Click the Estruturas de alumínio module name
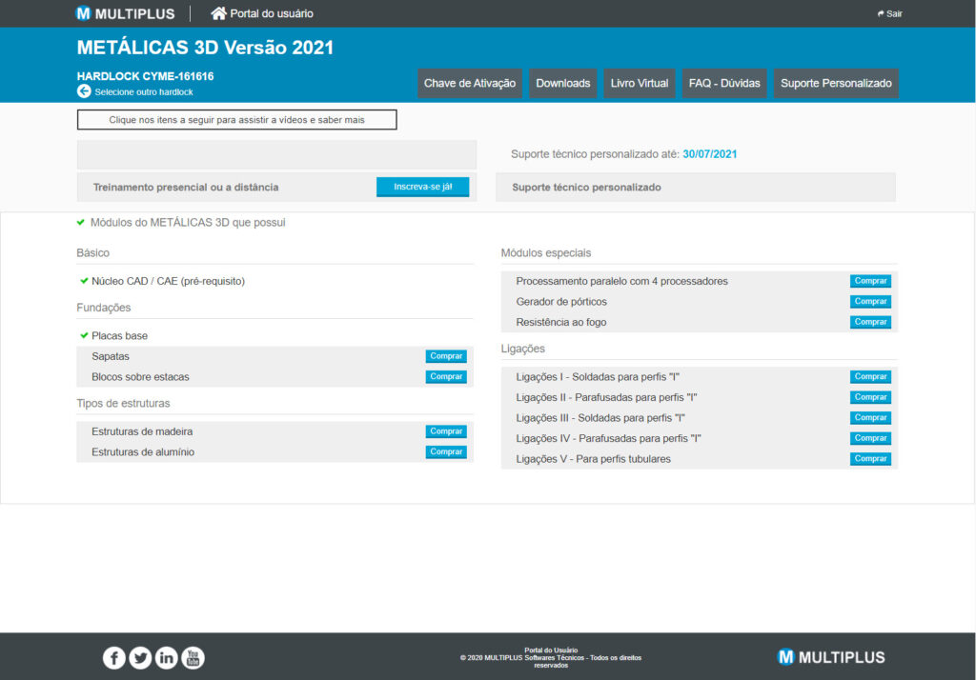 pos(143,452)
